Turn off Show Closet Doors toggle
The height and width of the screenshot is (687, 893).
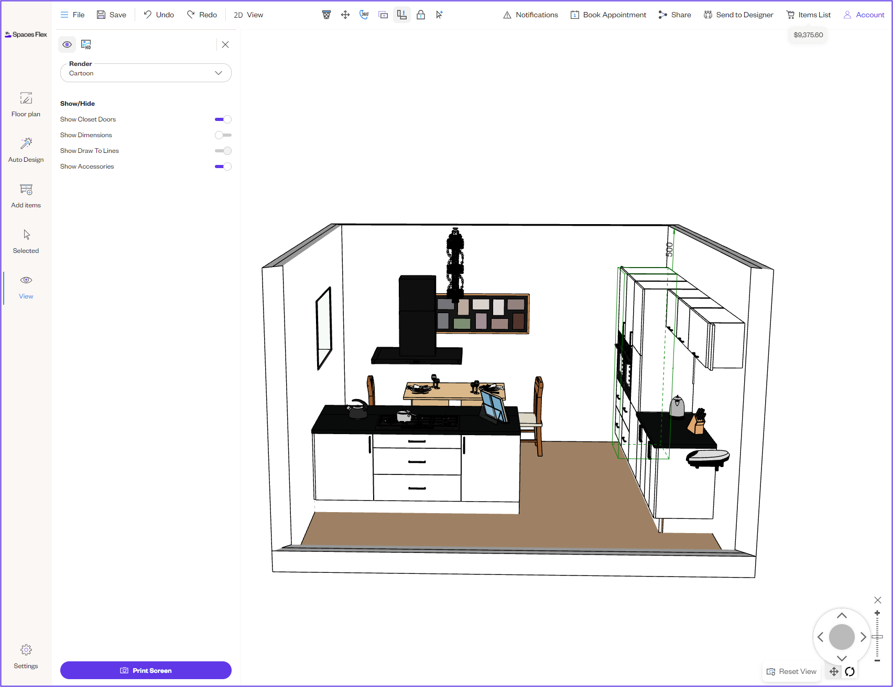click(x=223, y=119)
